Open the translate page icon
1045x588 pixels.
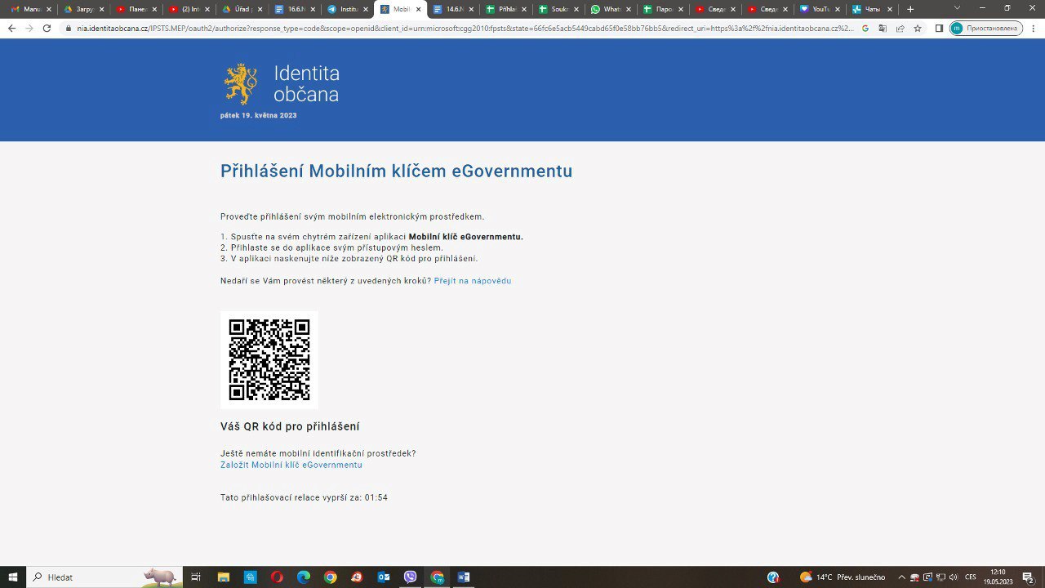(x=883, y=28)
